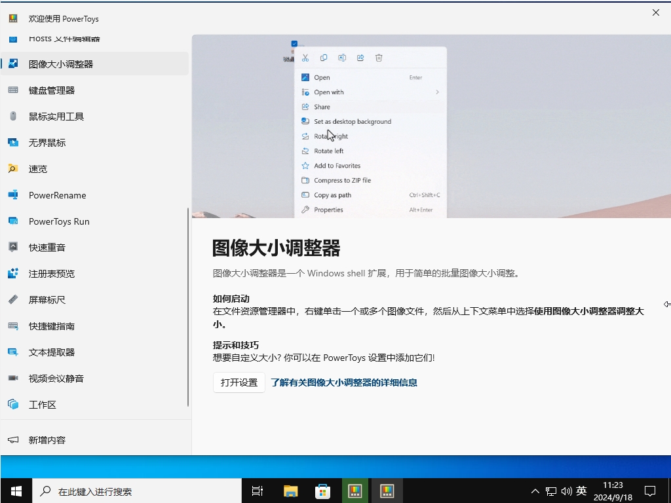Open the 视频会议静音 camera icon

[13, 378]
